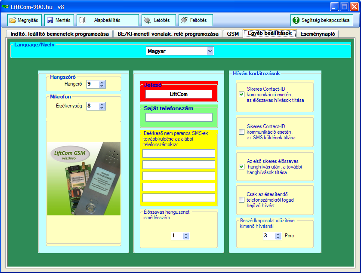The image size is (361, 273).
Task: Increase the Élőszavas hangüzenet ismétlésszám value
Action: (186, 234)
